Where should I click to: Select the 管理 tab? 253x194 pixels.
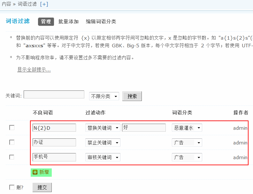click(46, 21)
